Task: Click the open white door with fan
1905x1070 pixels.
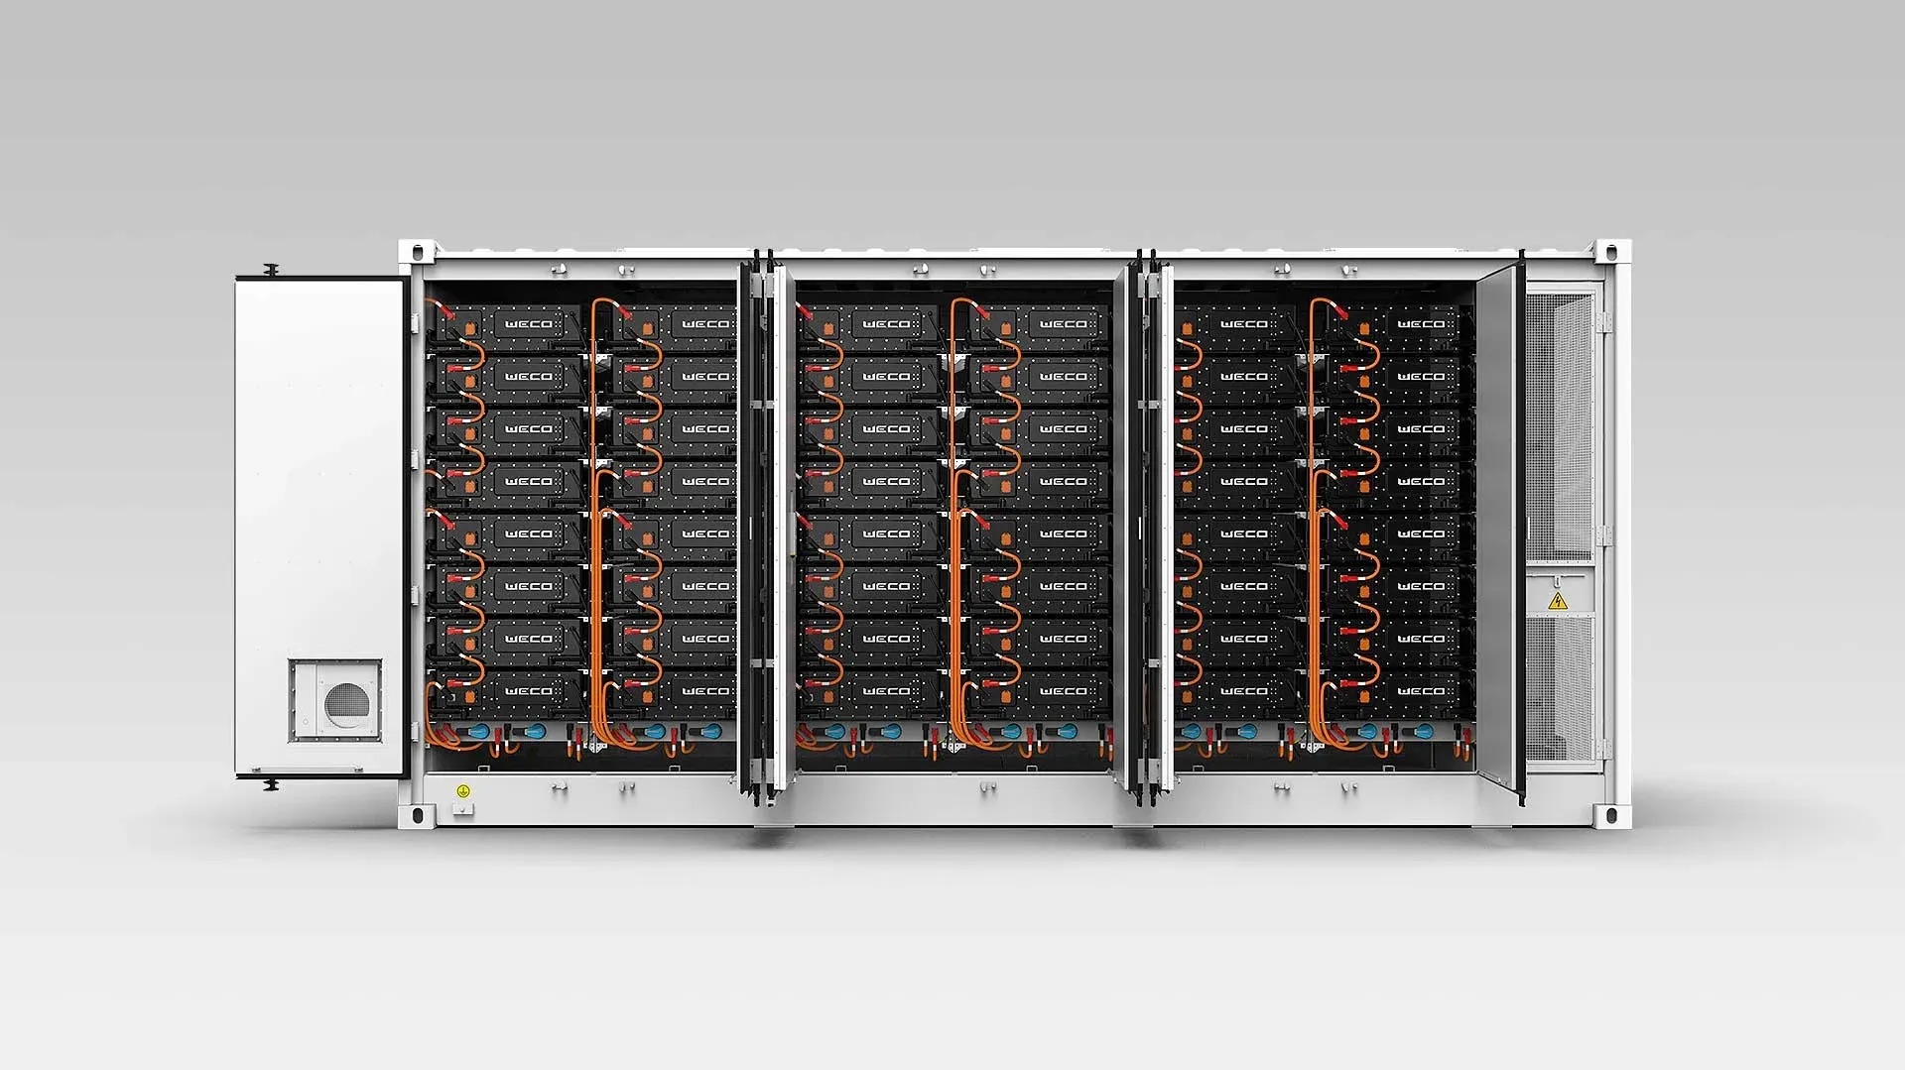Action: tap(320, 527)
